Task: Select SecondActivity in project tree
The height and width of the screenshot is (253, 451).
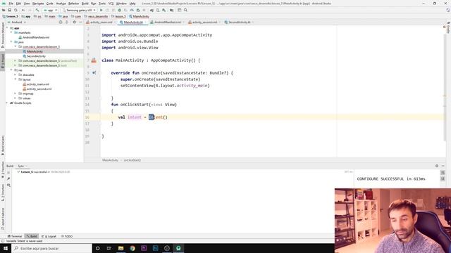Action: [x=36, y=56]
